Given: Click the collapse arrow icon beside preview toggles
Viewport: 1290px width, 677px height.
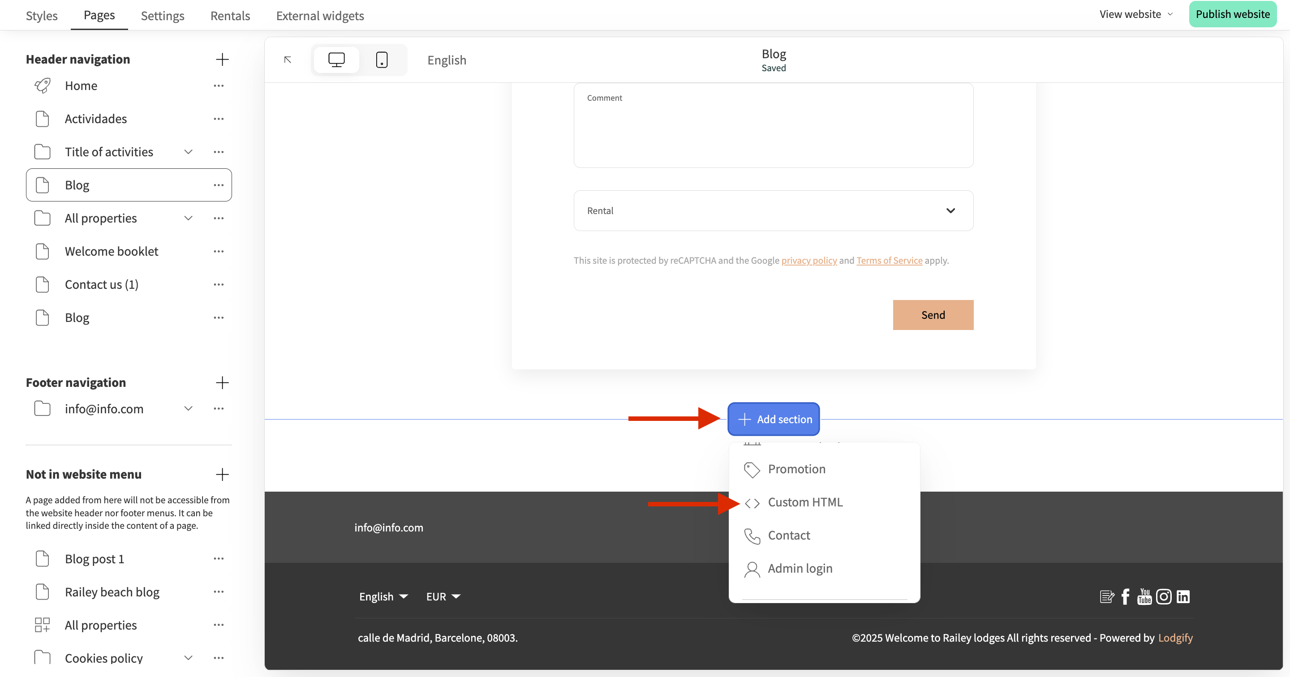Looking at the screenshot, I should 288,60.
